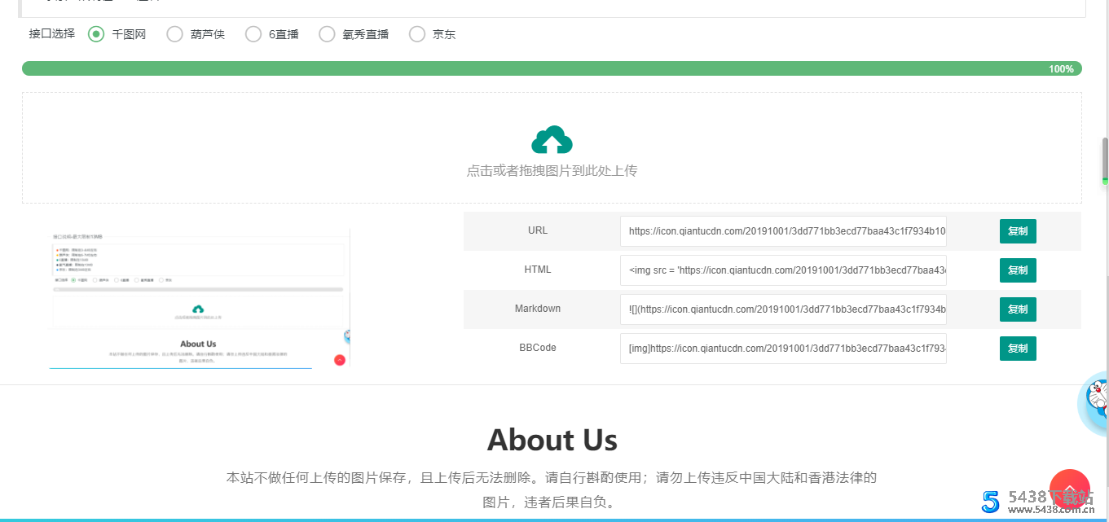Image resolution: width=1109 pixels, height=522 pixels.
Task: Open the uploaded screenshot thumbnail preview
Action: 198,298
